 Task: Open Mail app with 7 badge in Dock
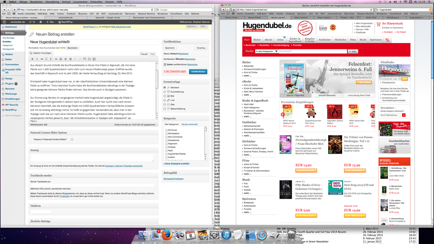[155, 235]
